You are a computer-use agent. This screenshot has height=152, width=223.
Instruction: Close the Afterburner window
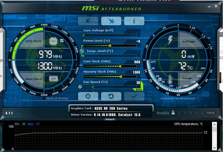tap(216, 6)
